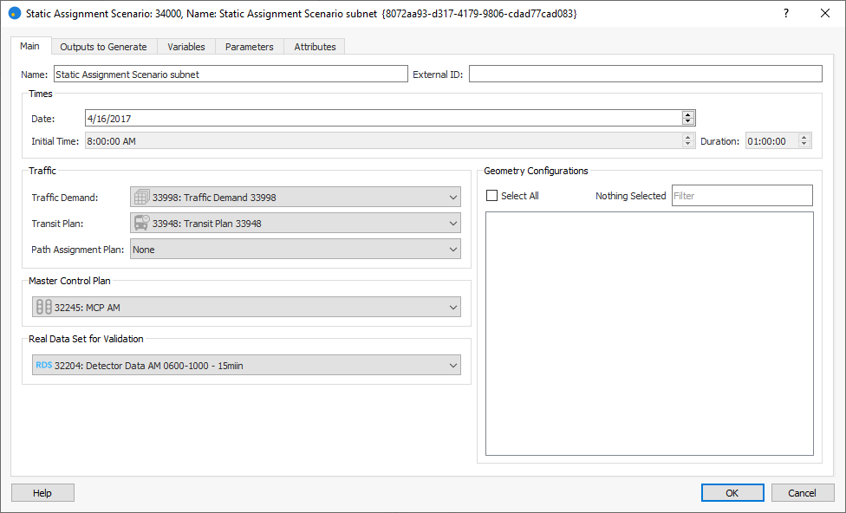The height and width of the screenshot is (513, 846).
Task: Expand the Real Data Set dropdown
Action: point(453,366)
